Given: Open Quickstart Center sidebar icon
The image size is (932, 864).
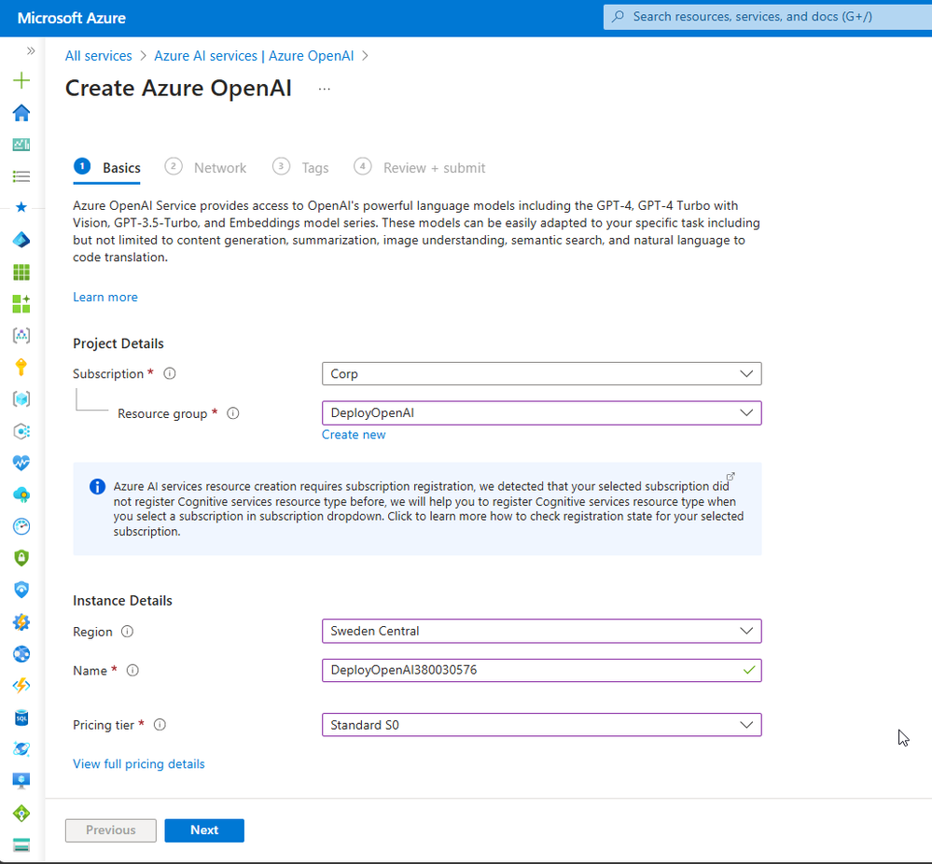Looking at the screenshot, I should (21, 303).
